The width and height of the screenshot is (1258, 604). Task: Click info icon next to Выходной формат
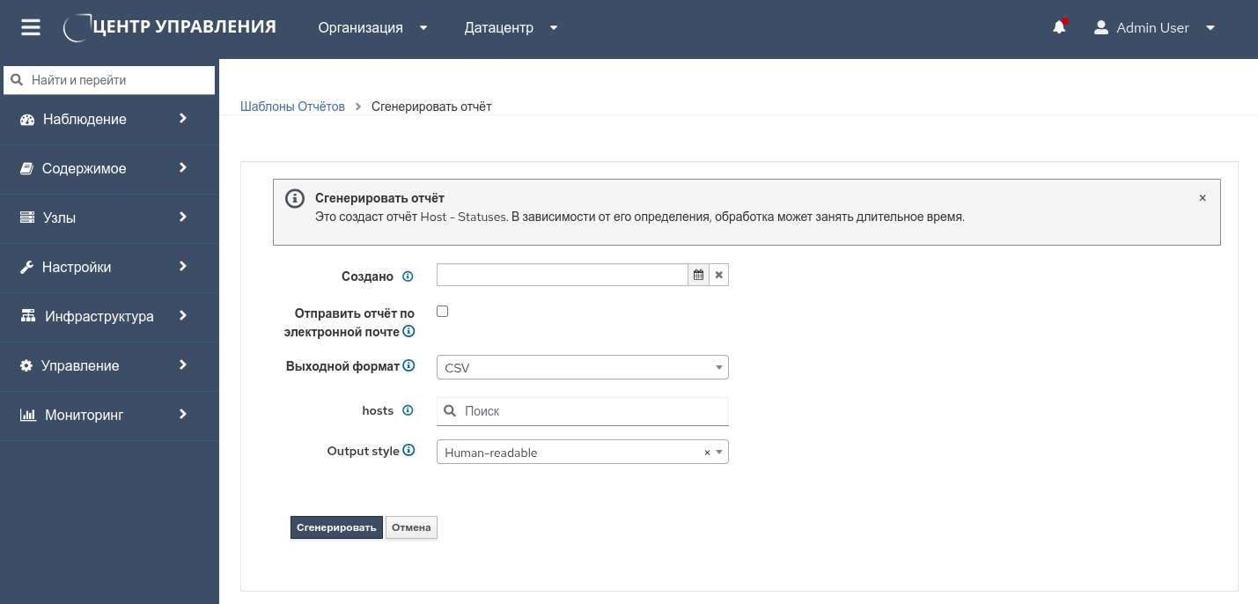click(x=408, y=365)
